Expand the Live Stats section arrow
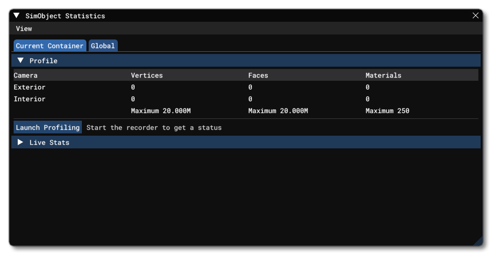The height and width of the screenshot is (255, 492). 20,142
